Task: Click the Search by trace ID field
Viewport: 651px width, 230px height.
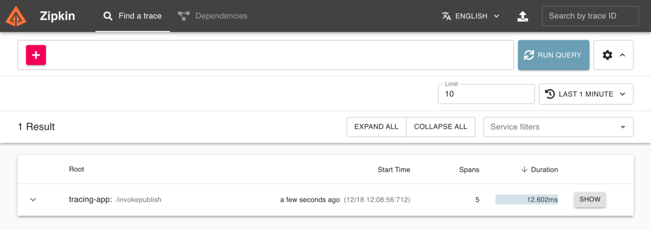Action: [590, 16]
